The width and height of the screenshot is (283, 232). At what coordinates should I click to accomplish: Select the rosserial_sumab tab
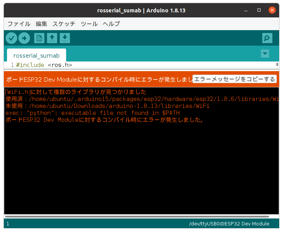point(36,55)
